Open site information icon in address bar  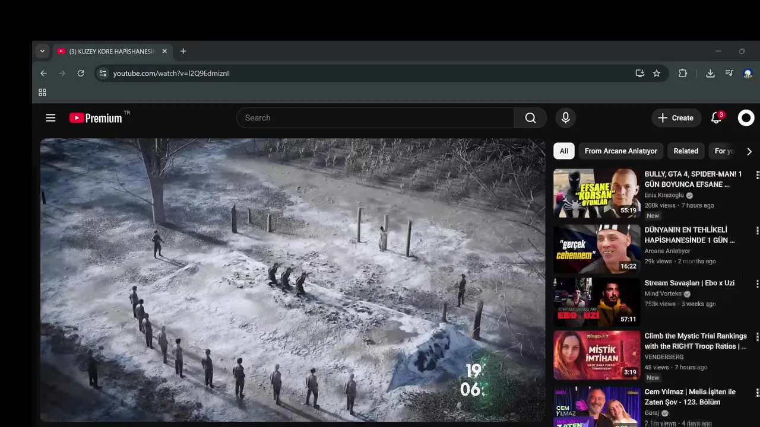click(103, 74)
